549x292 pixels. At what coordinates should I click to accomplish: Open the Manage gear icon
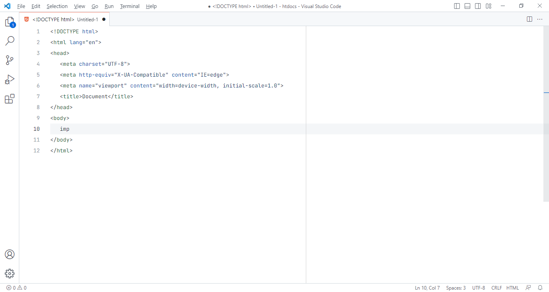10,274
